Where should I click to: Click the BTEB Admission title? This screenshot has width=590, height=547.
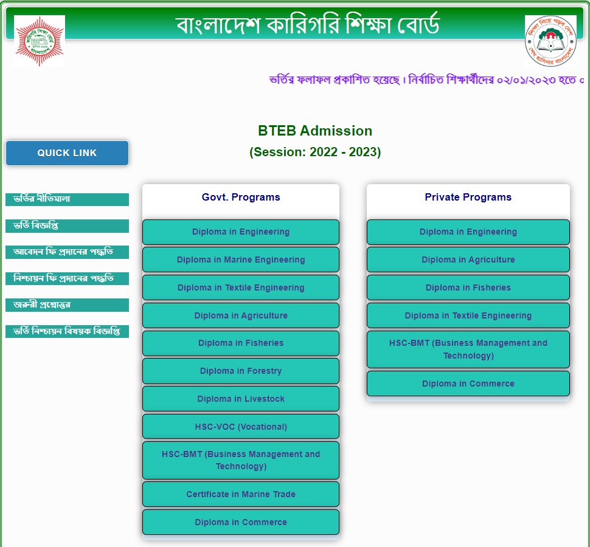point(315,131)
